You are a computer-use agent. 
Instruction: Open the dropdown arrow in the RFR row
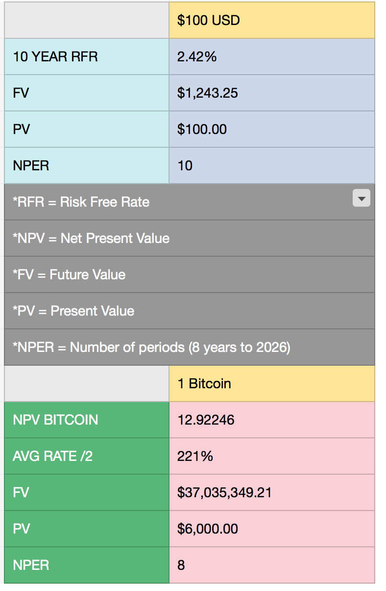[361, 198]
